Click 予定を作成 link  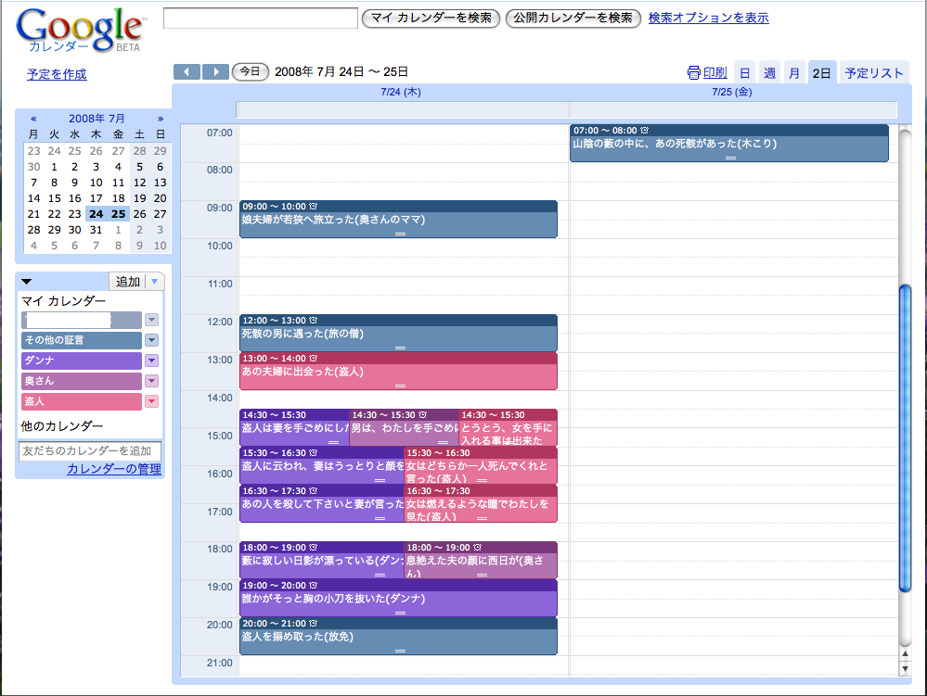point(57,74)
